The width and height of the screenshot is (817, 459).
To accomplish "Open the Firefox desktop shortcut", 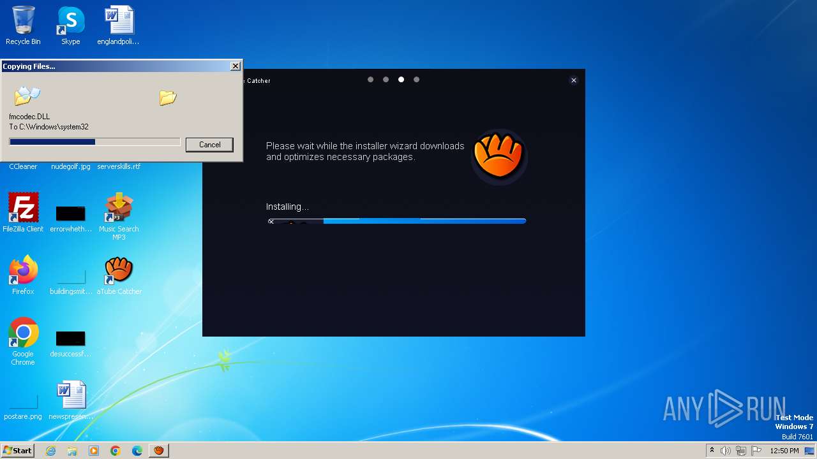I will pos(23,275).
